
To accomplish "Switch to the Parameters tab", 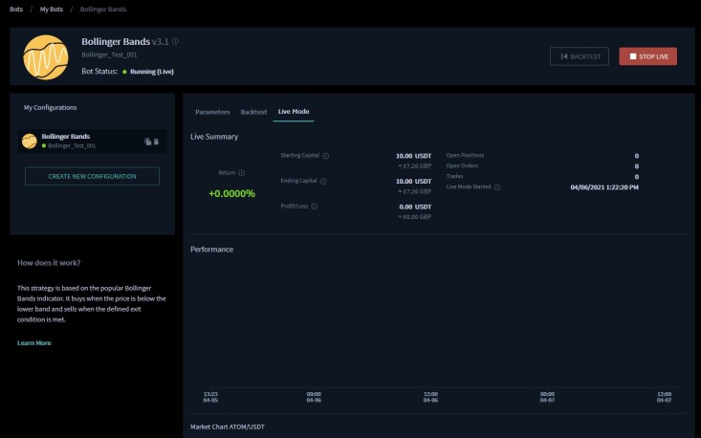I will tap(212, 112).
